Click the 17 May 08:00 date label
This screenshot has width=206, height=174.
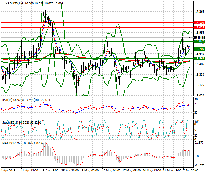132,171
